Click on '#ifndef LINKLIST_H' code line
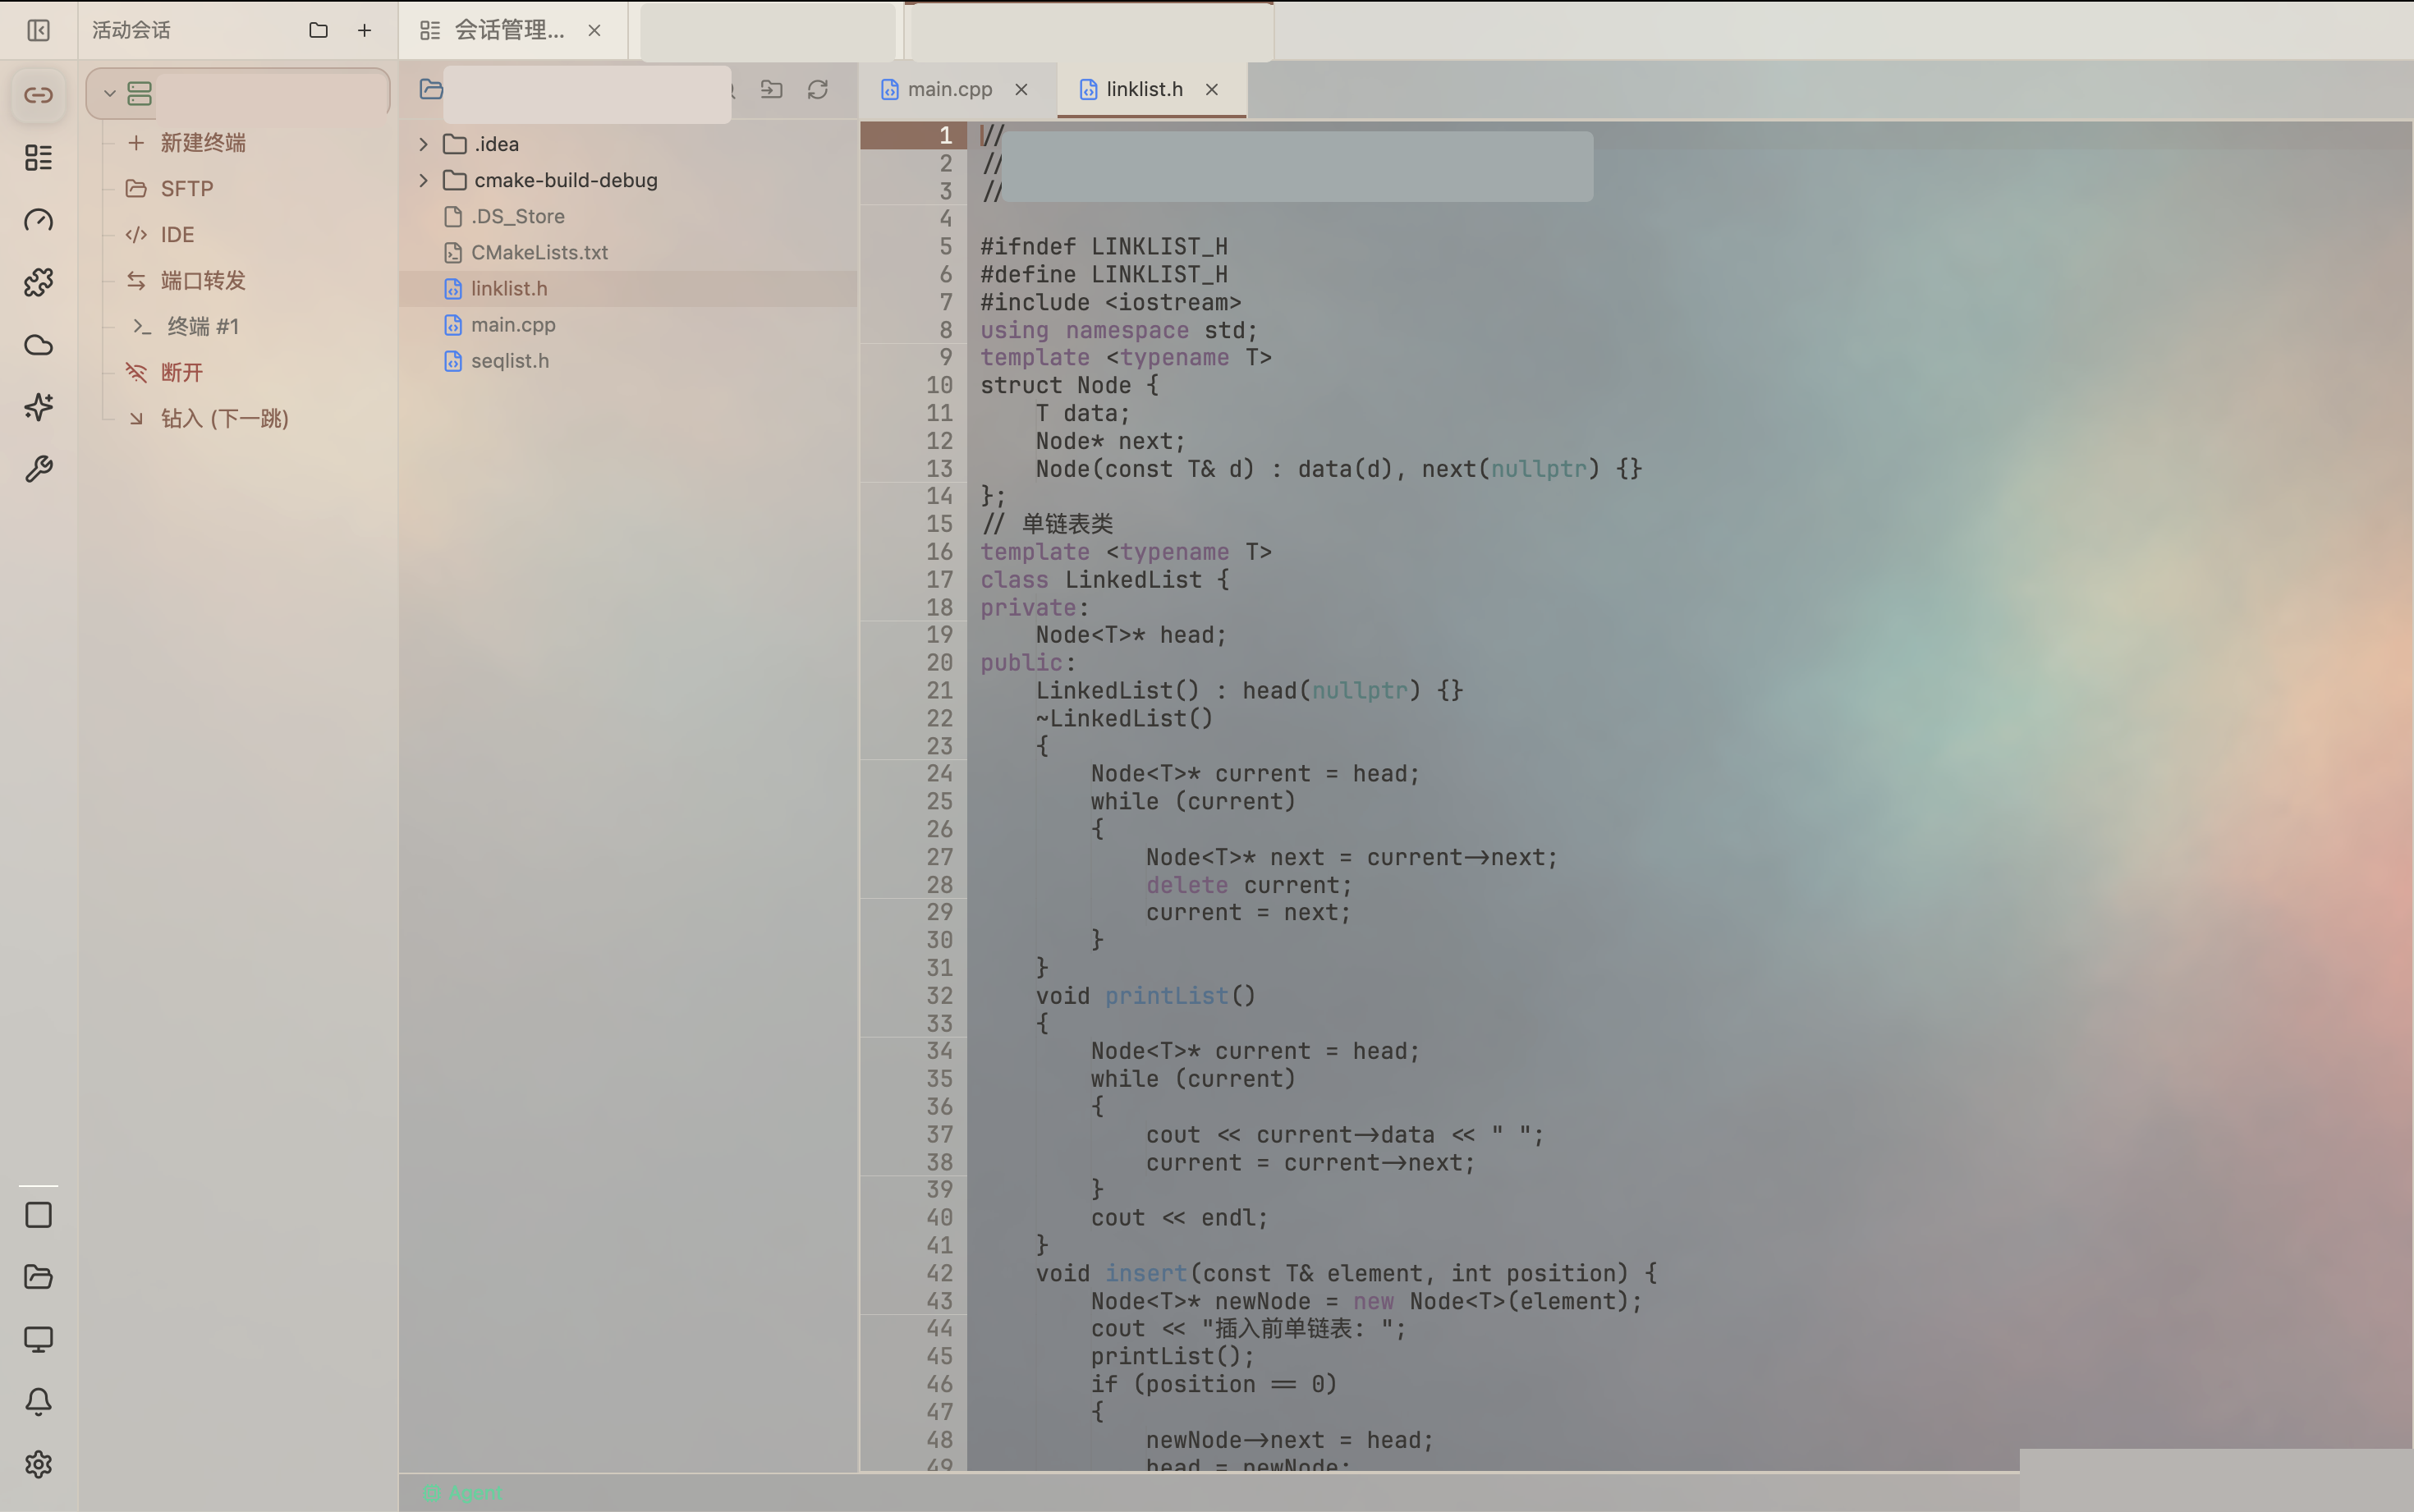 [x=1104, y=246]
